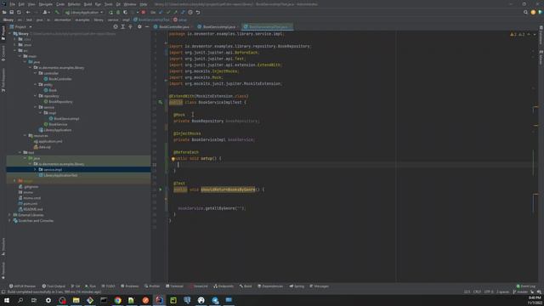Click the Git rollback undo arrow
Image resolution: width=544 pixels, height=306 pixels.
(198, 12)
